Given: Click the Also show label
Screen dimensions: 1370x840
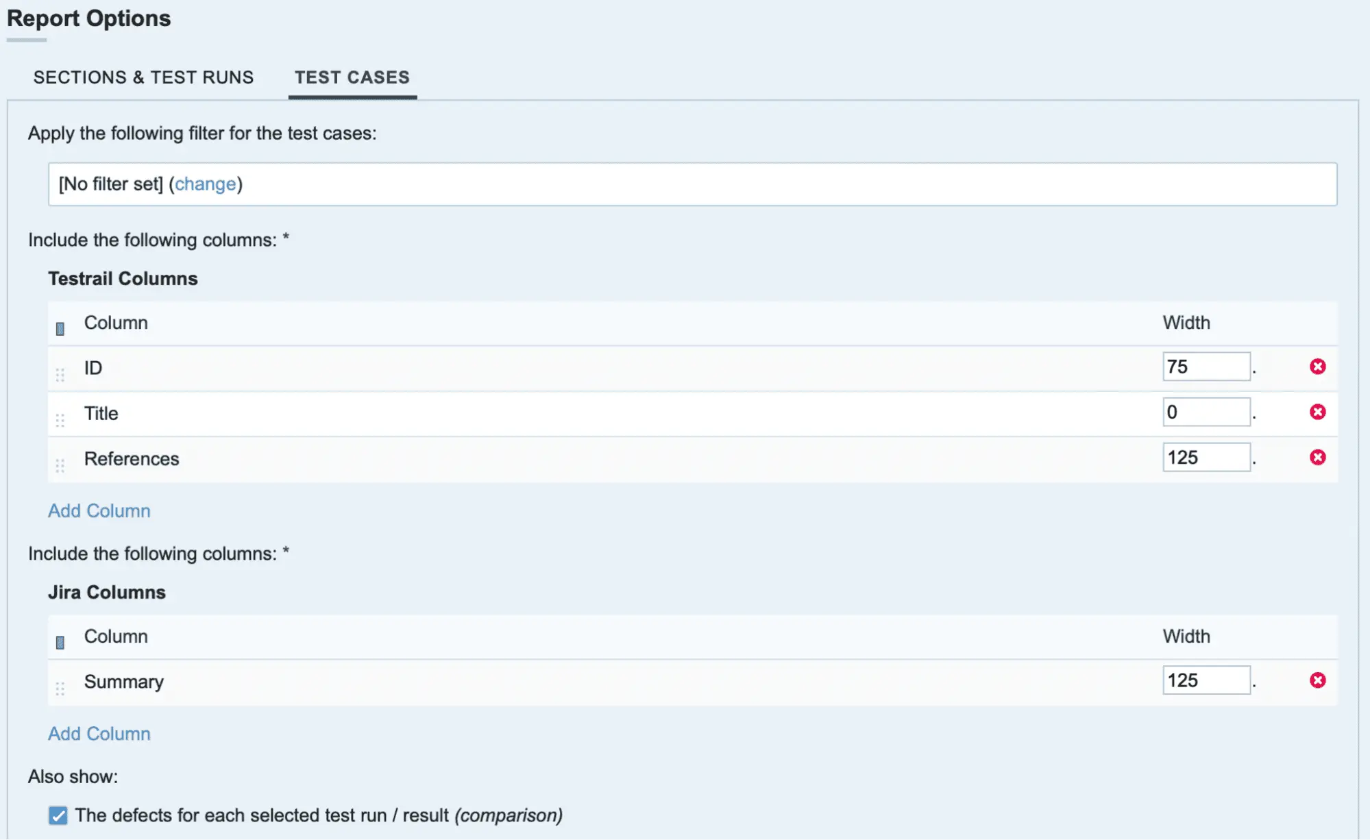Looking at the screenshot, I should pyautogui.click(x=73, y=776).
